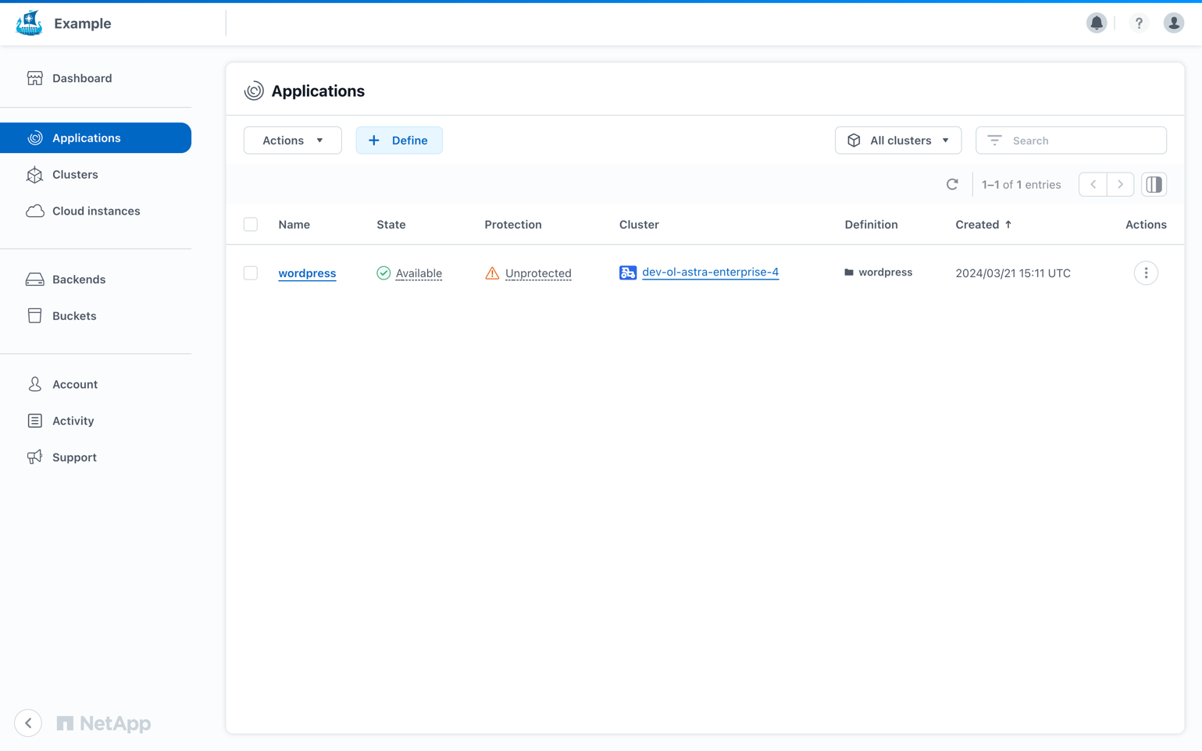
Task: Open the All clusters filter dropdown
Action: click(x=898, y=141)
